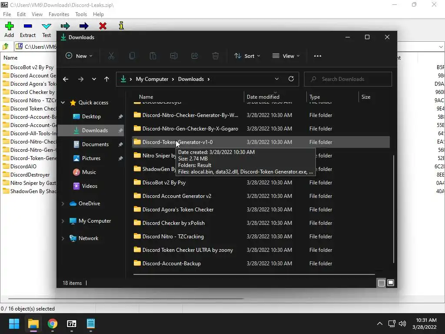Click the up-folder icon in 7-Zip address bar
This screenshot has width=445, height=334.
[x=5, y=46]
